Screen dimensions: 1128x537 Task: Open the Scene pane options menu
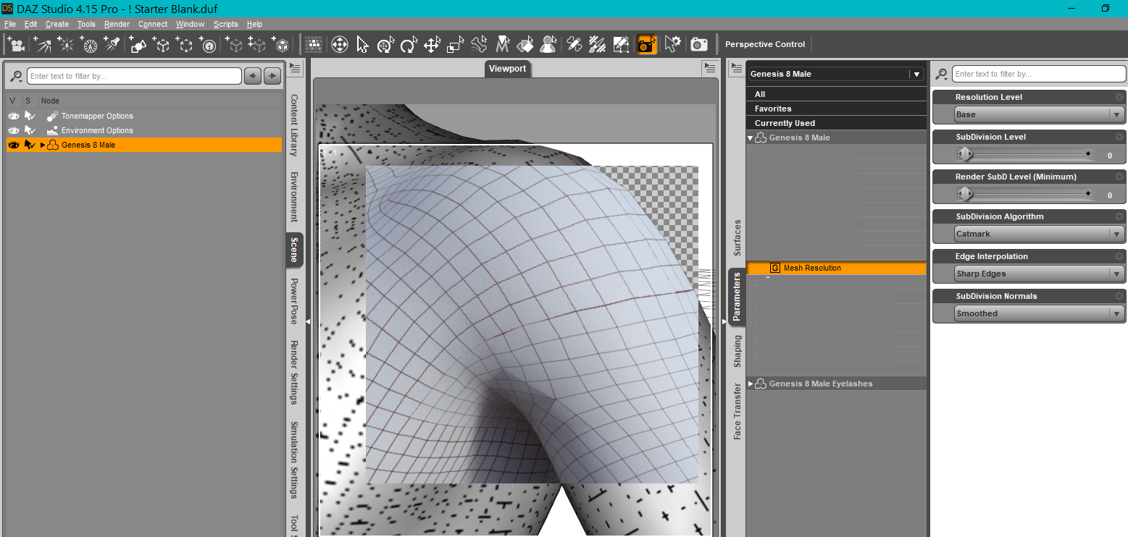pos(295,68)
